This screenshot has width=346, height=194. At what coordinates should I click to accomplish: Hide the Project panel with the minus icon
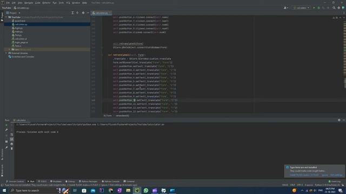point(88,13)
